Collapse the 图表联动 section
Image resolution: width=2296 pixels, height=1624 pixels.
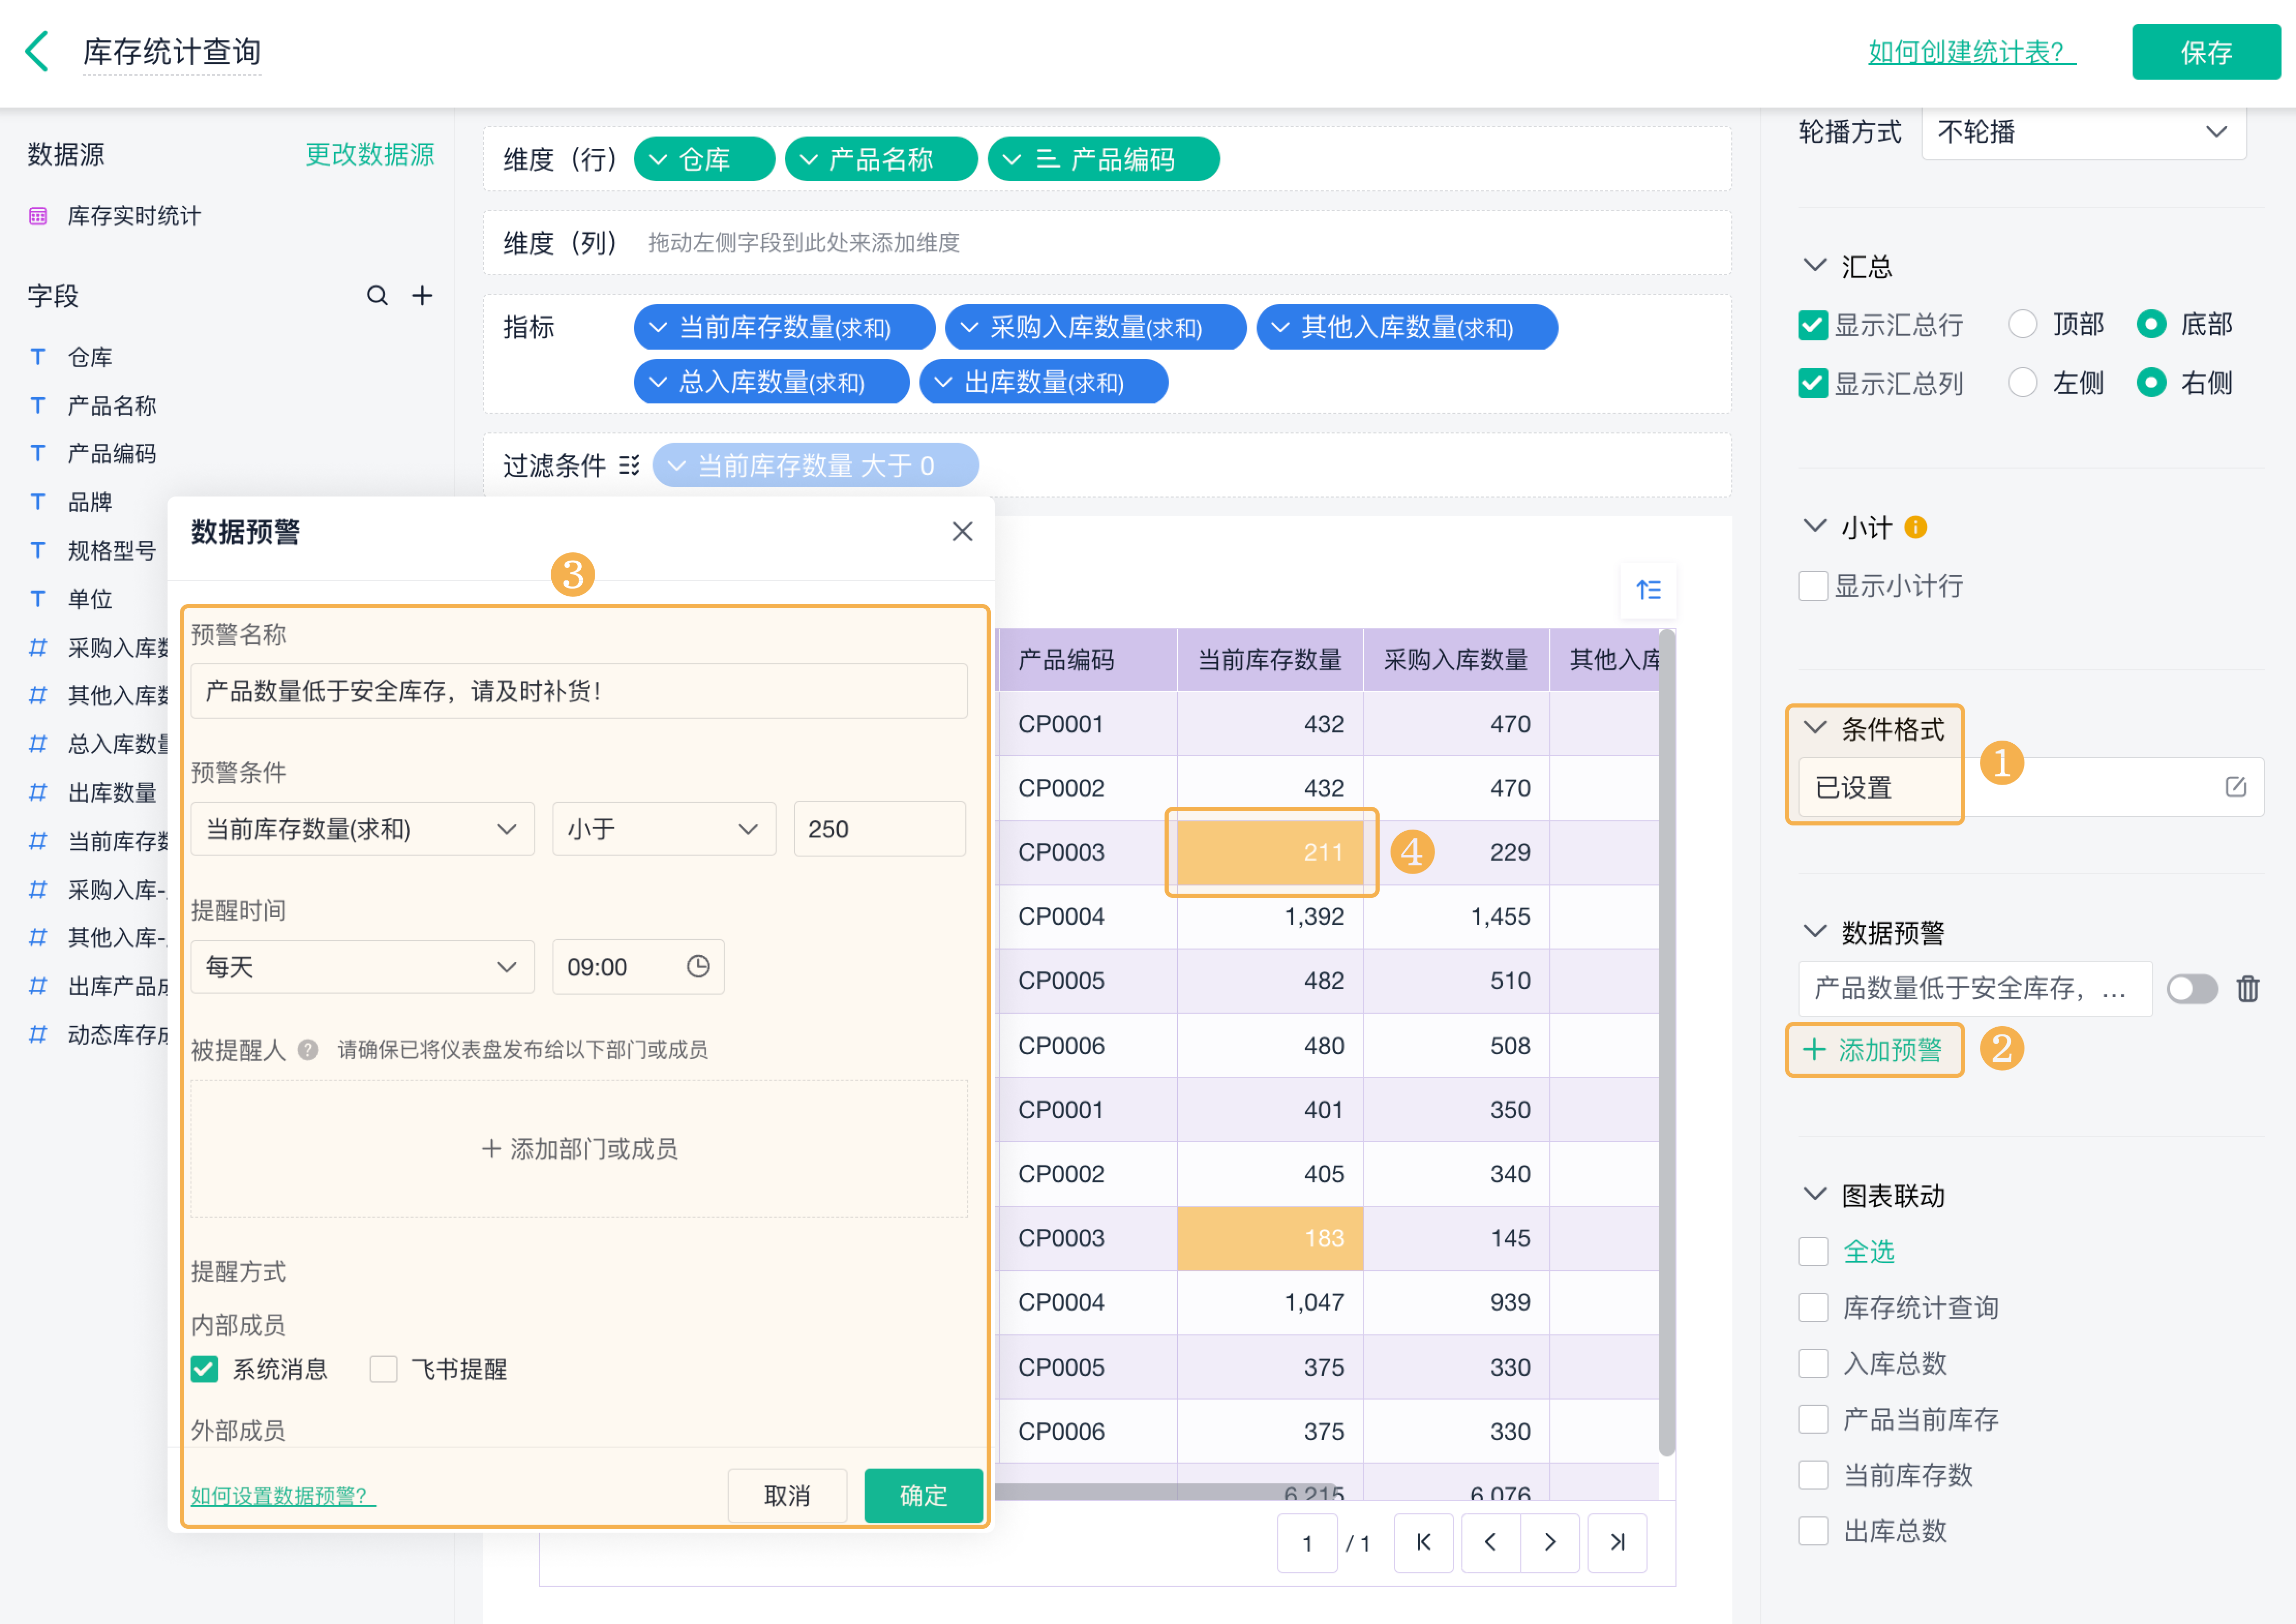click(1814, 1194)
